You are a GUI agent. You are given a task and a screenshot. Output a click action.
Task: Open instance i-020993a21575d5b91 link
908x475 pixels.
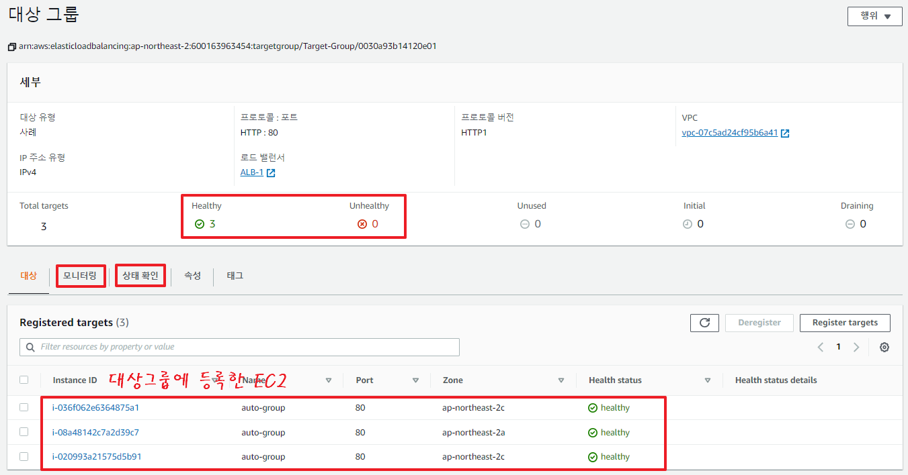97,457
